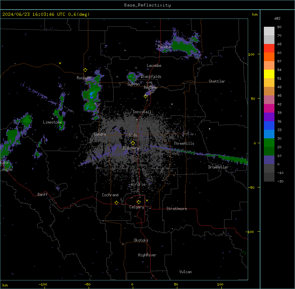Select the white 70–80 dBZ legend swatch
295x289 pixels.
click(269, 31)
